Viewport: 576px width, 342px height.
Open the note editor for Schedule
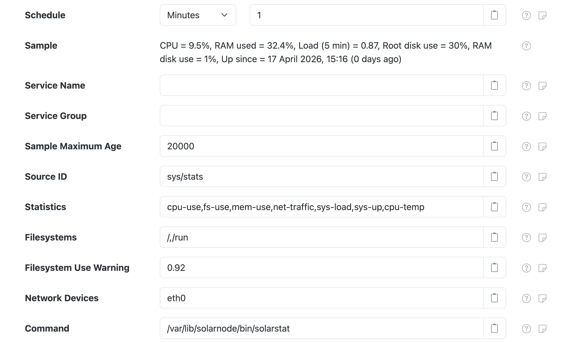(543, 15)
